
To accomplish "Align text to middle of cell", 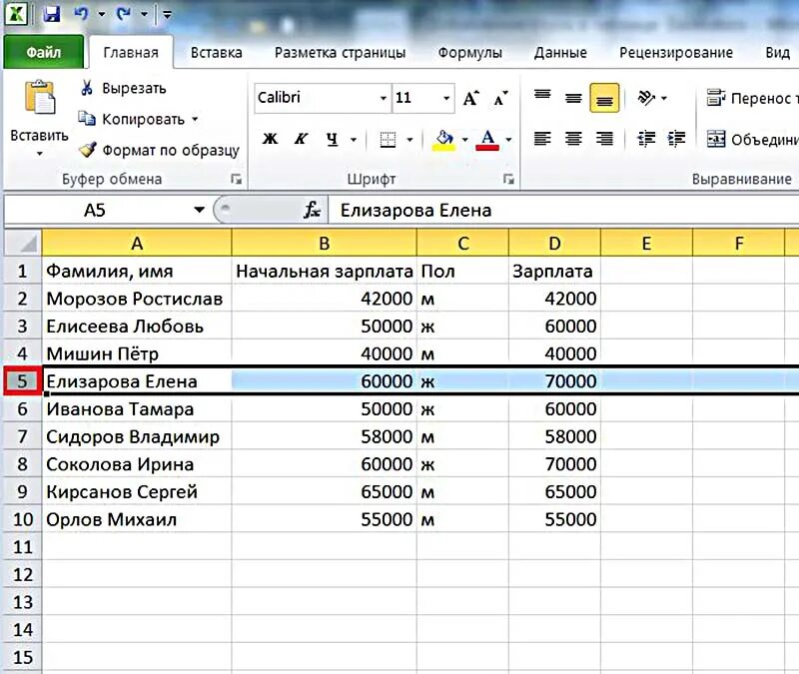I will [x=573, y=97].
